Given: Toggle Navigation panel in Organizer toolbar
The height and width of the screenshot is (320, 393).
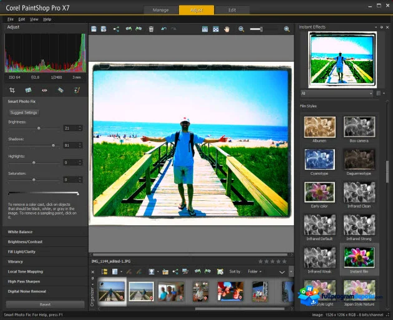Looking at the screenshot, I should pyautogui.click(x=105, y=271).
